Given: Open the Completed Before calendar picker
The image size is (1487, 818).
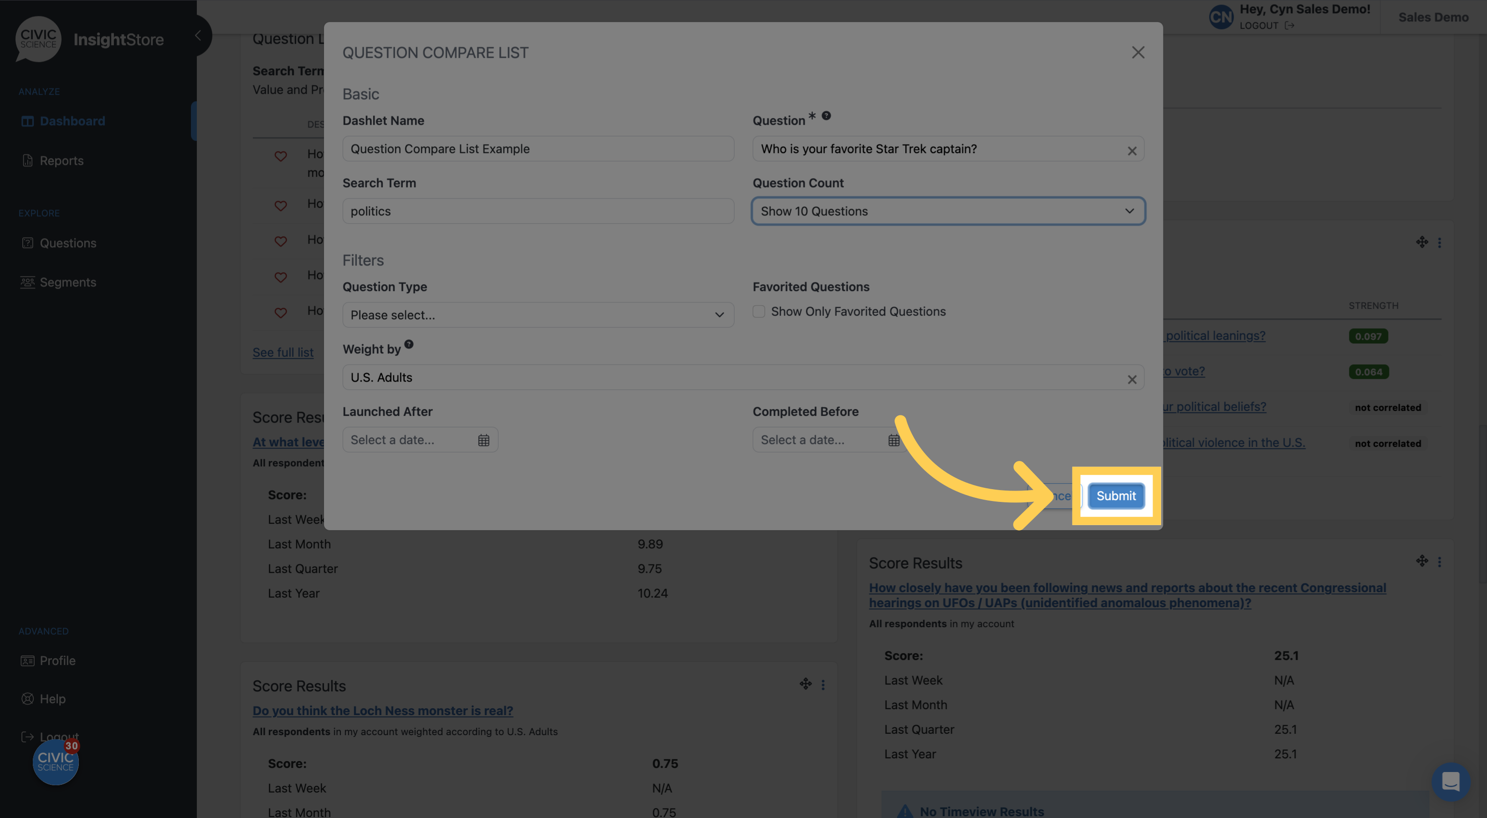Looking at the screenshot, I should pos(894,440).
